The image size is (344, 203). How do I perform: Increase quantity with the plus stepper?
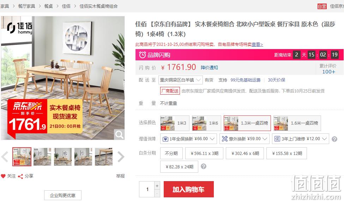click(157, 186)
